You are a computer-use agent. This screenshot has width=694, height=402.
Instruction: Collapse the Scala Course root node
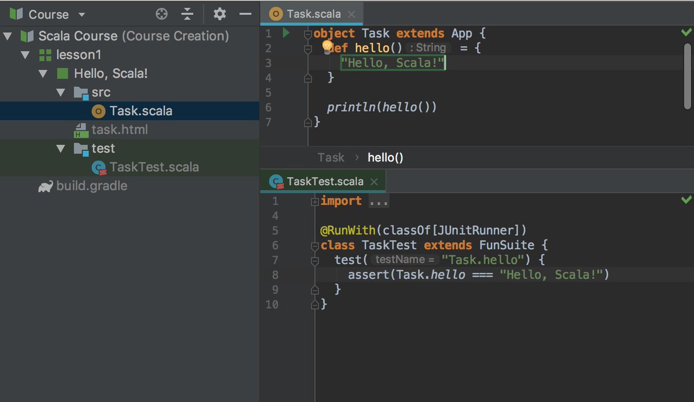pyautogui.click(x=8, y=36)
